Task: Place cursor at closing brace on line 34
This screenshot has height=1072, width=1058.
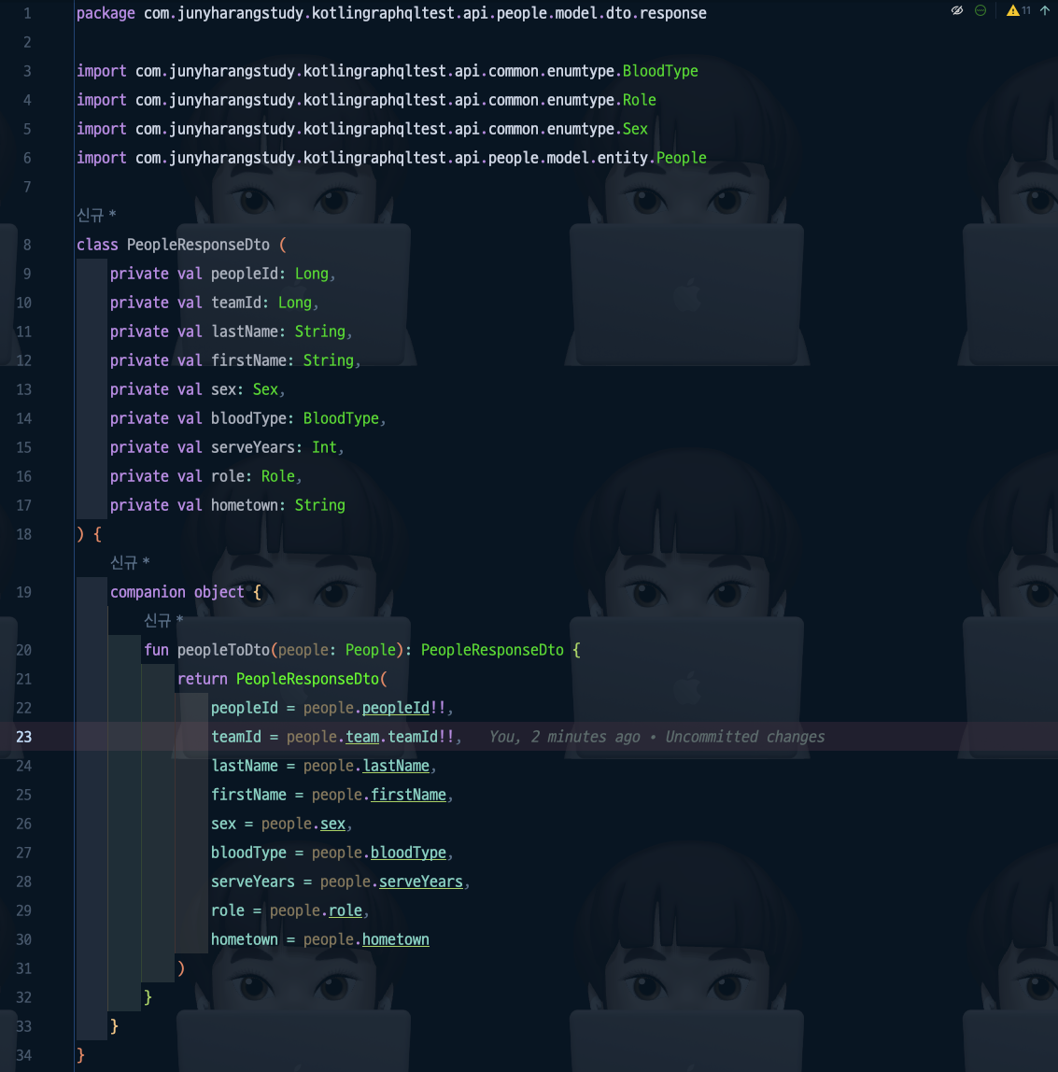Action: [80, 1055]
